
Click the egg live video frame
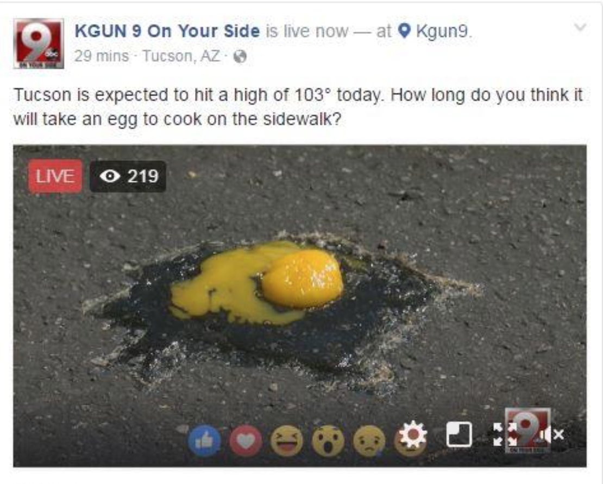point(300,306)
